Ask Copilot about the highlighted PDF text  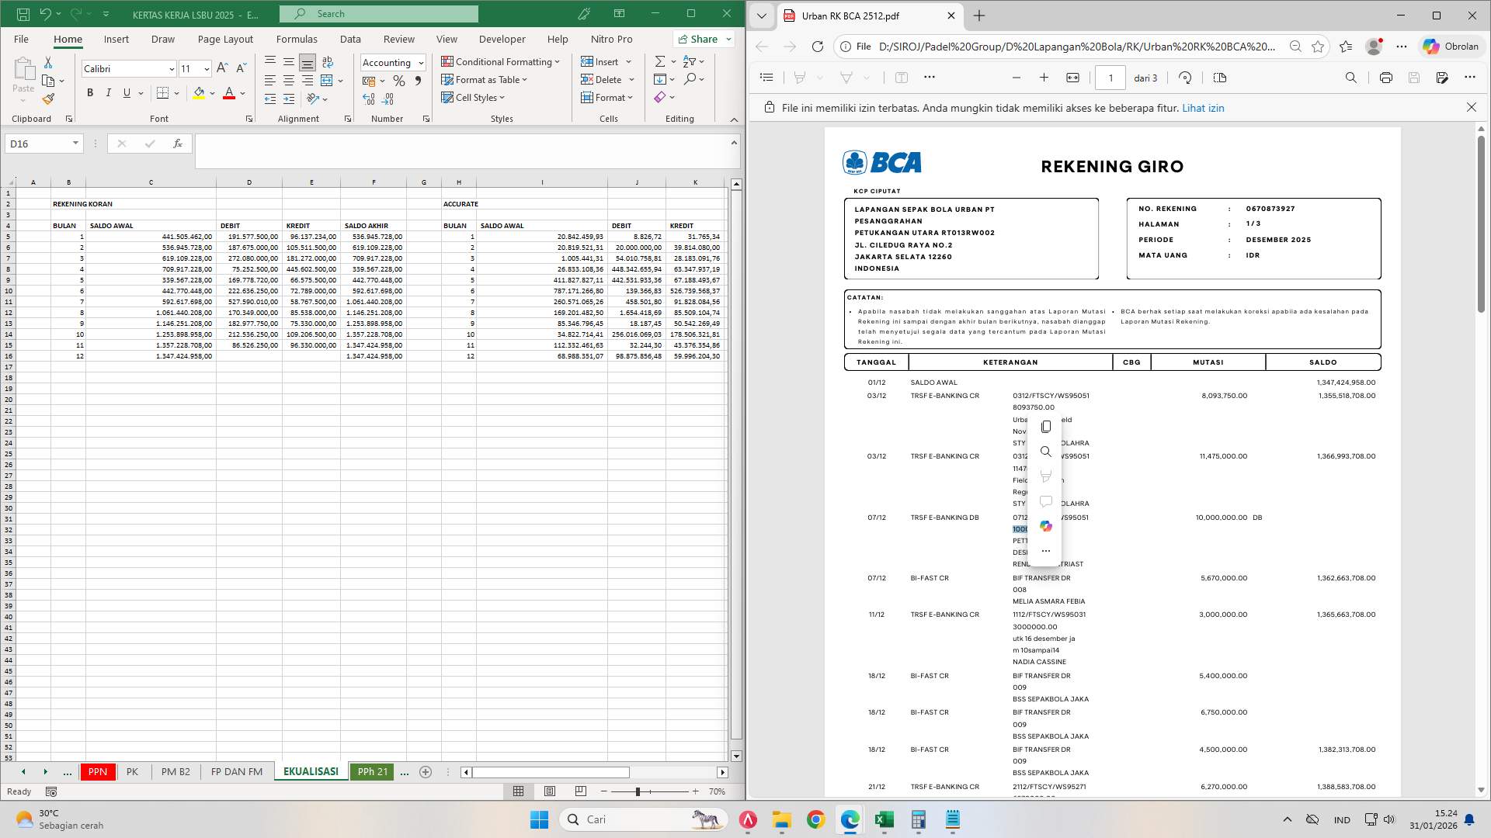1046,526
